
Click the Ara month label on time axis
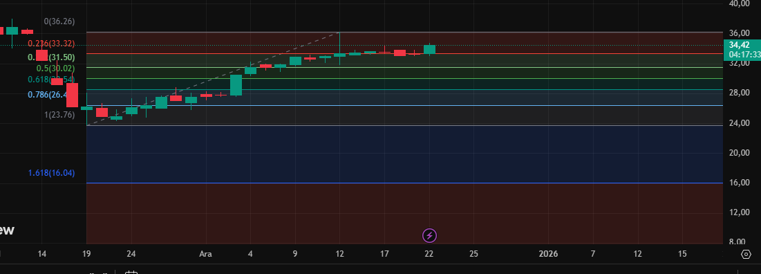click(x=206, y=254)
